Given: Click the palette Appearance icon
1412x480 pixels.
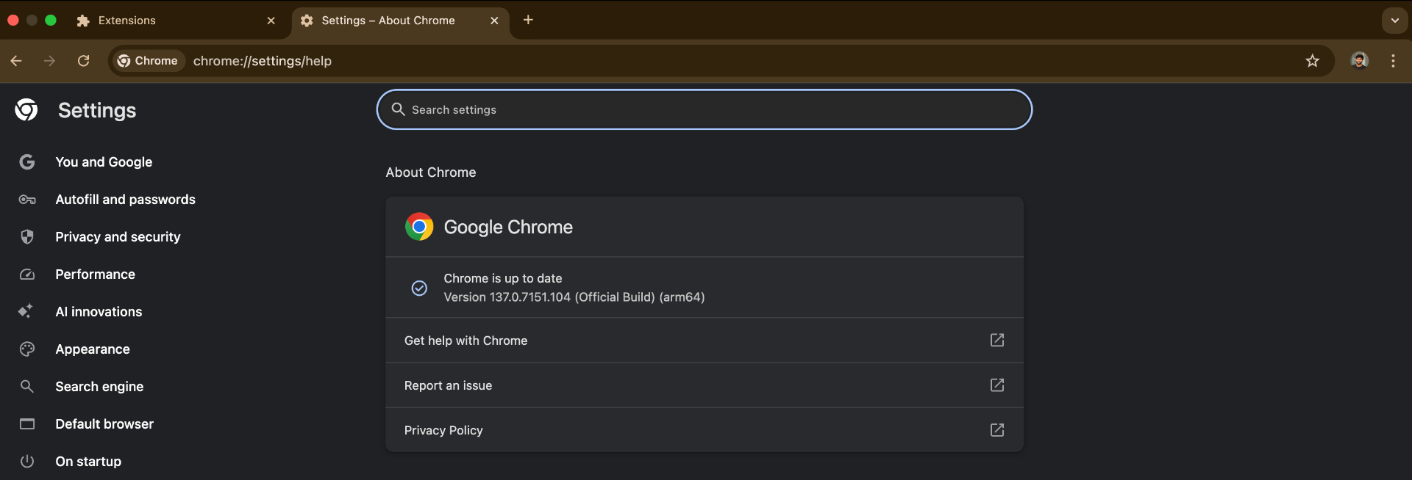Looking at the screenshot, I should click(x=27, y=349).
